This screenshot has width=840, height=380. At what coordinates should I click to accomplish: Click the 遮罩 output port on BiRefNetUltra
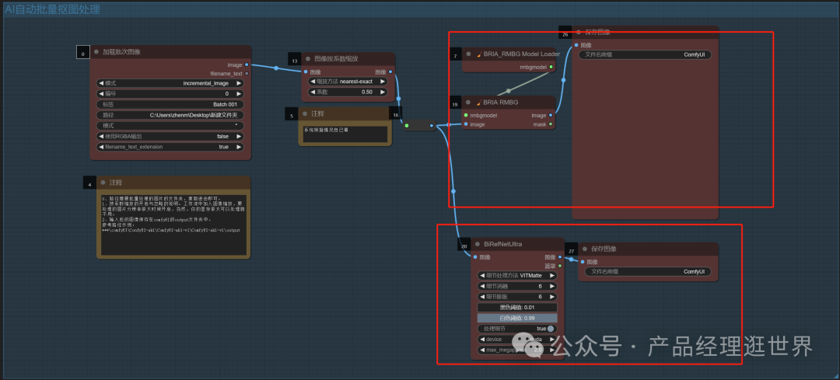pyautogui.click(x=559, y=265)
